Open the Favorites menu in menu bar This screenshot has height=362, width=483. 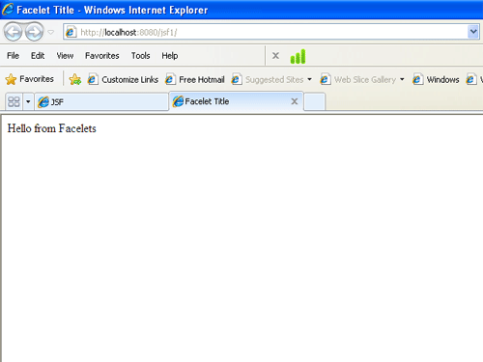coord(102,56)
